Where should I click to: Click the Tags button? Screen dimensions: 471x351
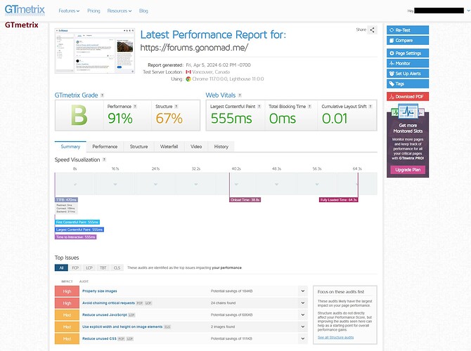click(408, 84)
